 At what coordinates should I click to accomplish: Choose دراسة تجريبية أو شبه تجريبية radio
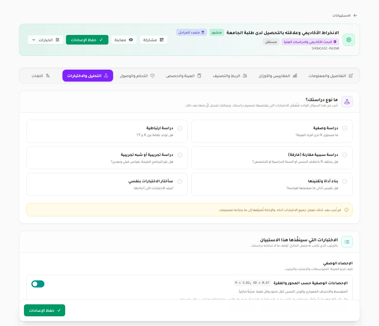tap(180, 155)
